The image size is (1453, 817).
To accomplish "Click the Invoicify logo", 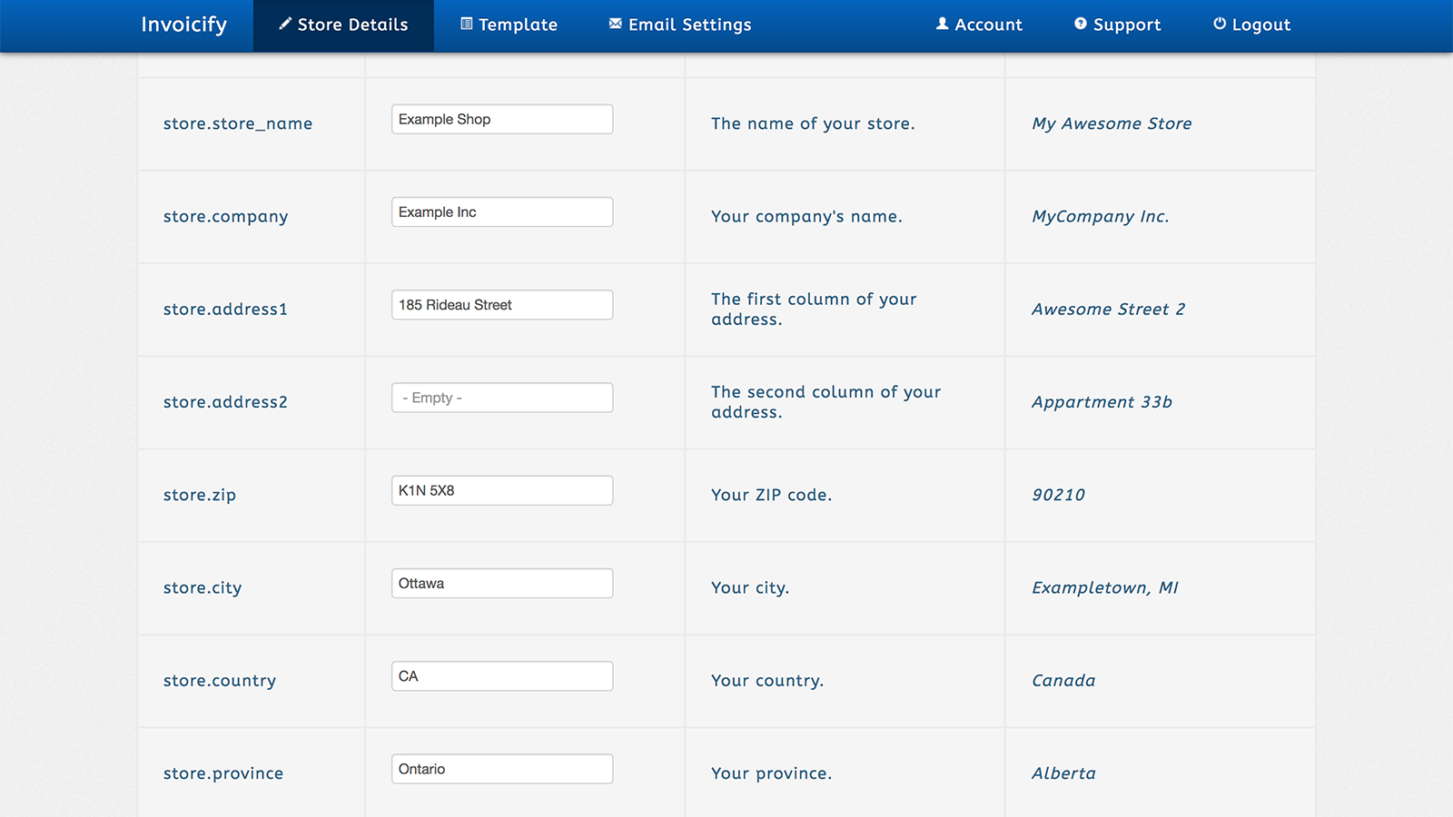I will pyautogui.click(x=183, y=25).
